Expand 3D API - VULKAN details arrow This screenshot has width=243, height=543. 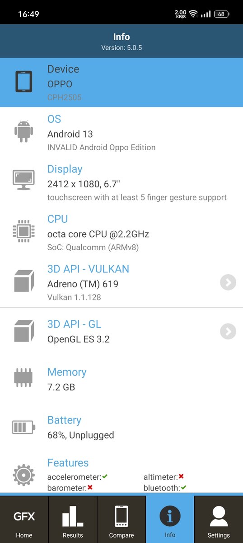coord(228,283)
